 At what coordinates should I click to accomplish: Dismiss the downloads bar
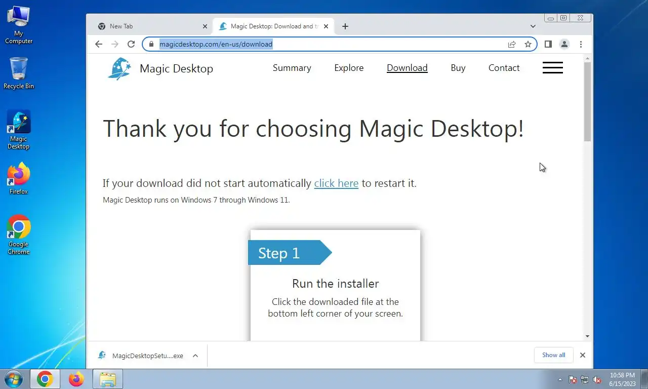583,355
